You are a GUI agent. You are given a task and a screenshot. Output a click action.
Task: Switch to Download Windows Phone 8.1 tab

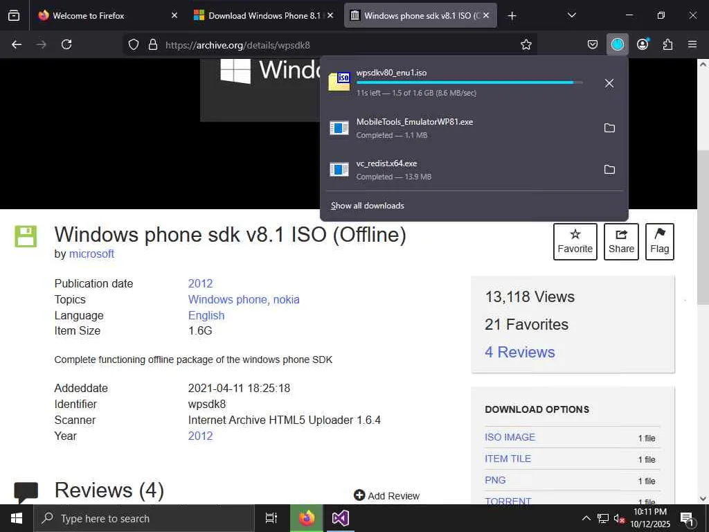click(264, 16)
